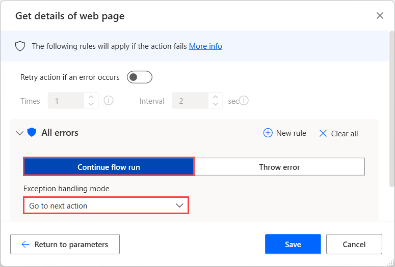This screenshot has height=267, width=395.
Task: Click the shield outline icon in info banner
Action: pos(20,46)
